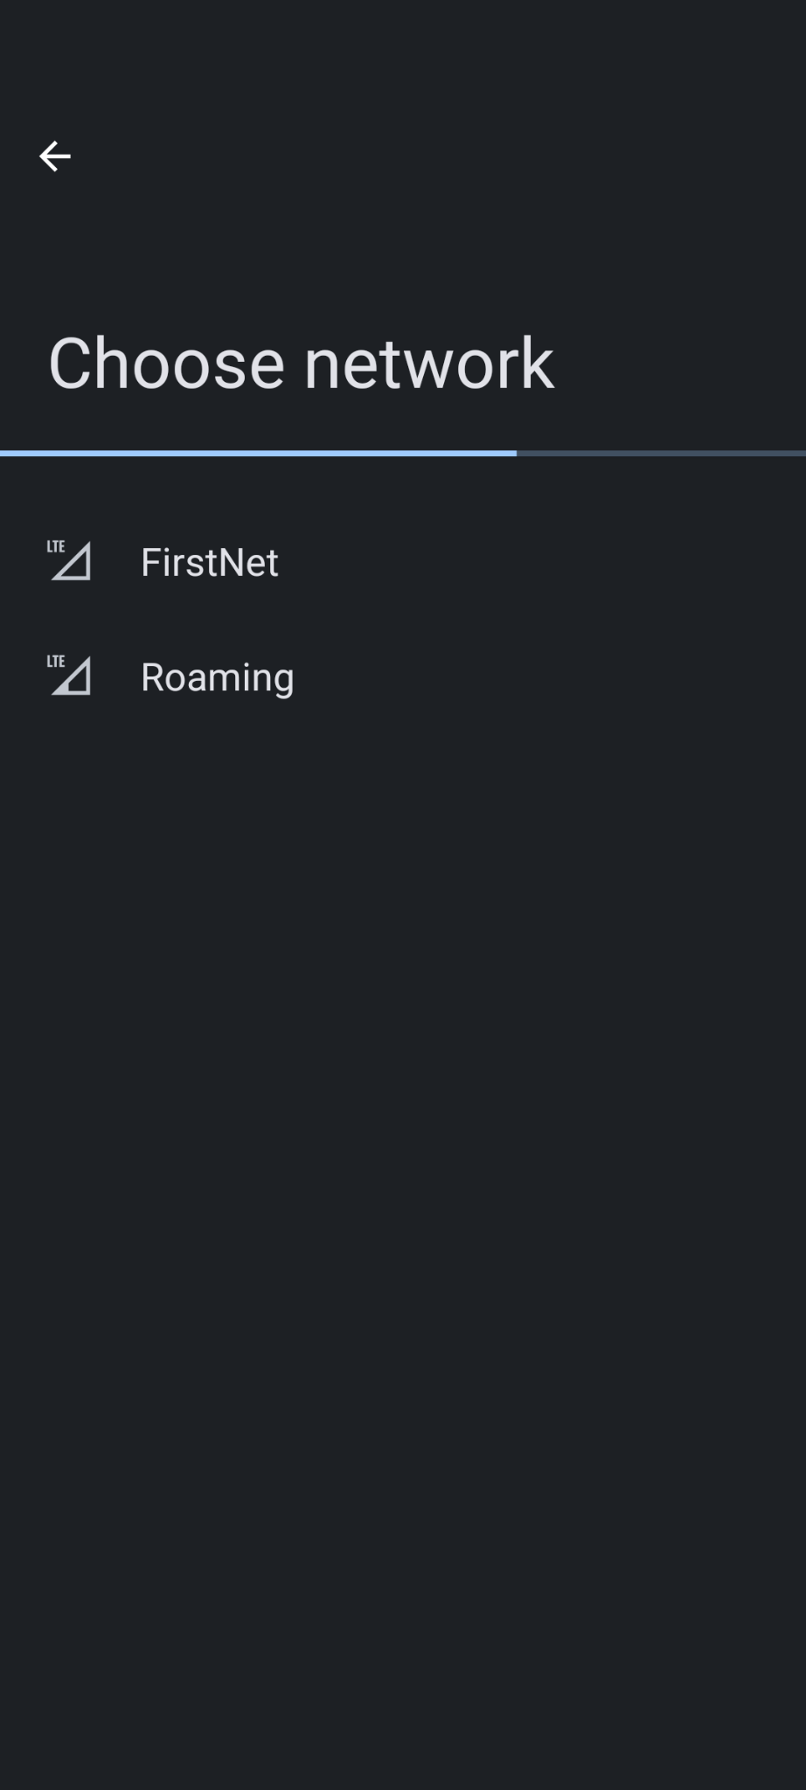Click the Roaming LTE signal icon
This screenshot has width=806, height=1790.
[68, 676]
